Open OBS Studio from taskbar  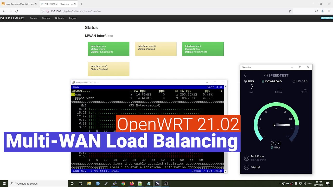click(166, 184)
